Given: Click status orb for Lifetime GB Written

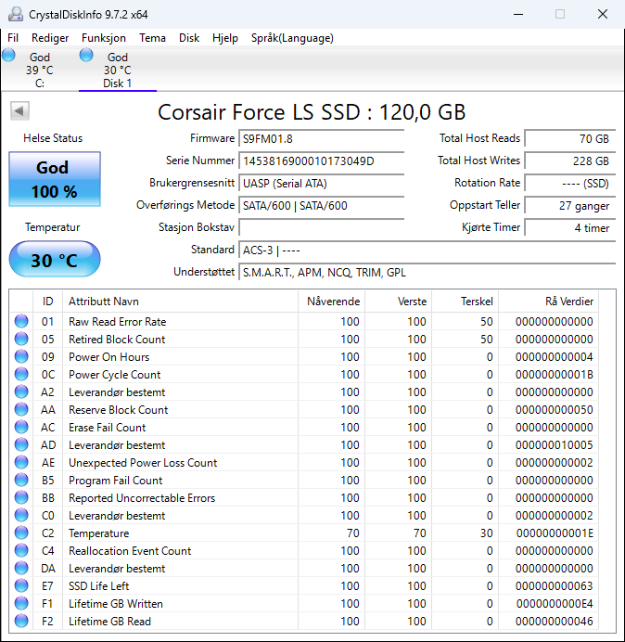Looking at the screenshot, I should pos(21,603).
